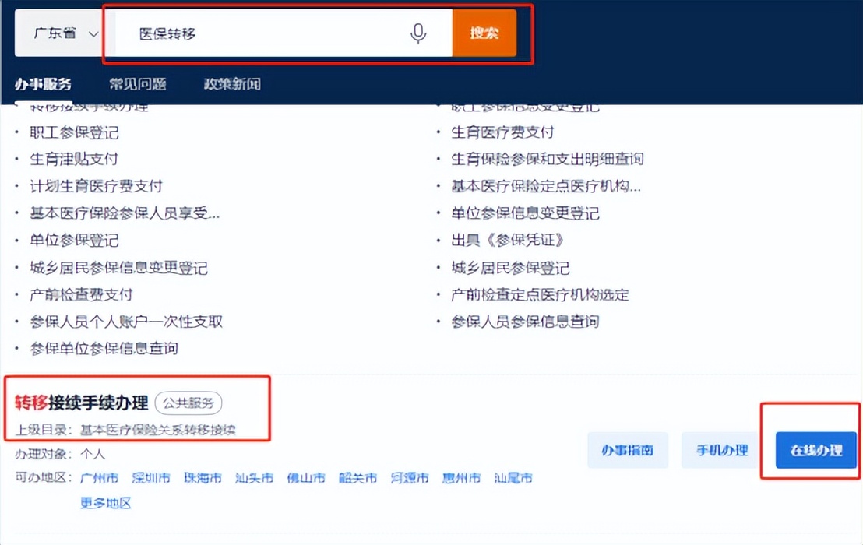Click the orange 搜索 search button

click(x=484, y=33)
